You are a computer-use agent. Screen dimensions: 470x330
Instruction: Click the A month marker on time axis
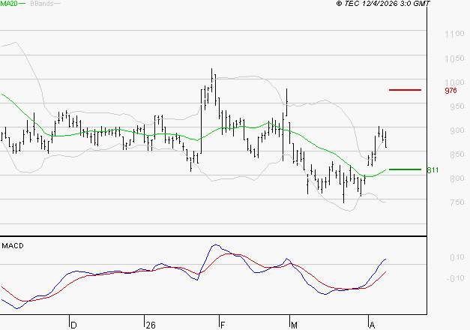[x=372, y=325]
